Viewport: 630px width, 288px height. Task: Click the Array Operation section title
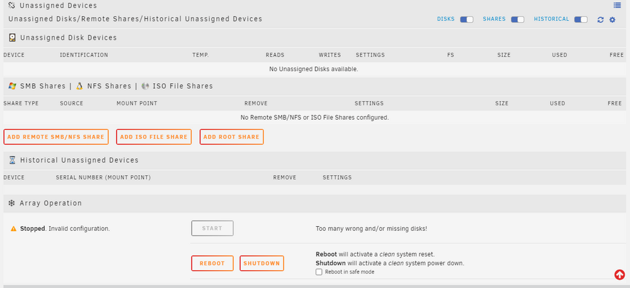coord(50,204)
